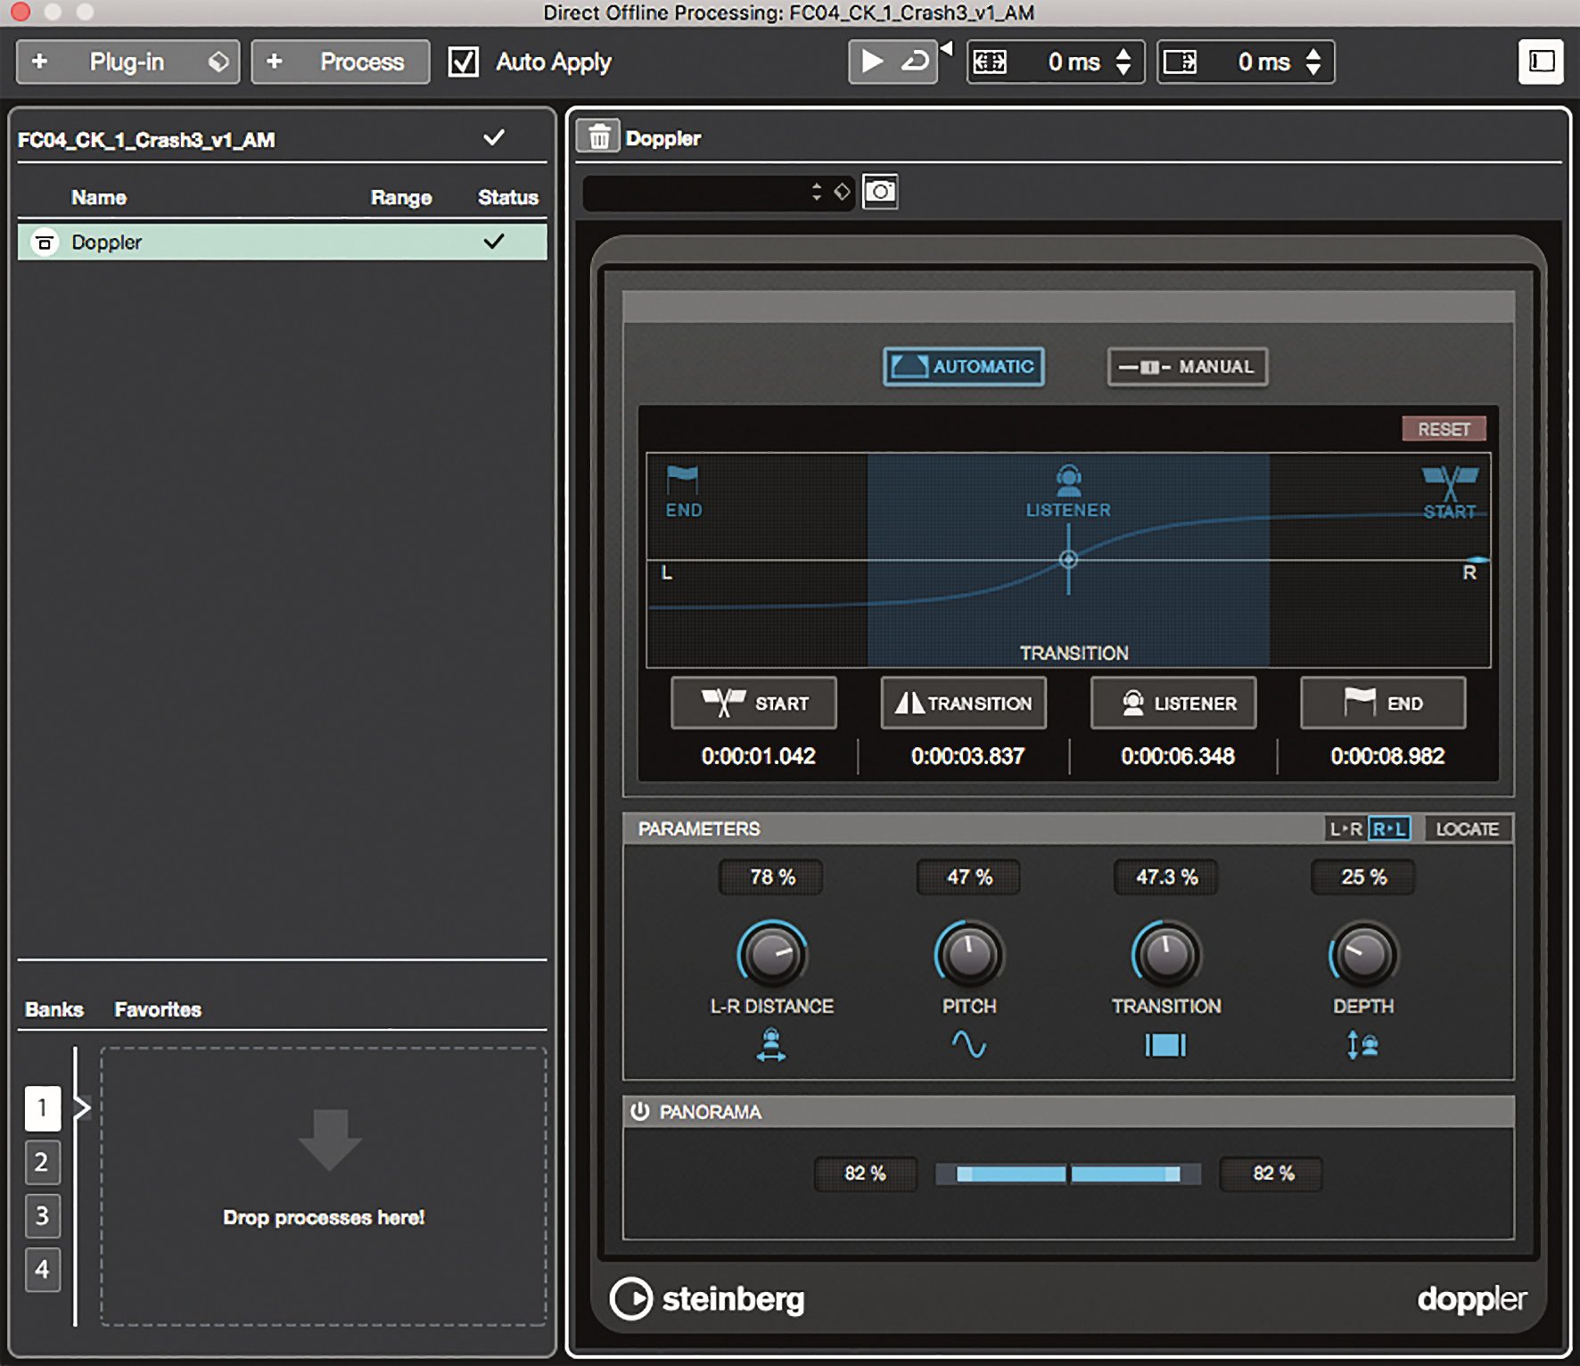This screenshot has width=1580, height=1366.
Task: Select the LISTENER marker button with headphone icon
Action: [1173, 703]
